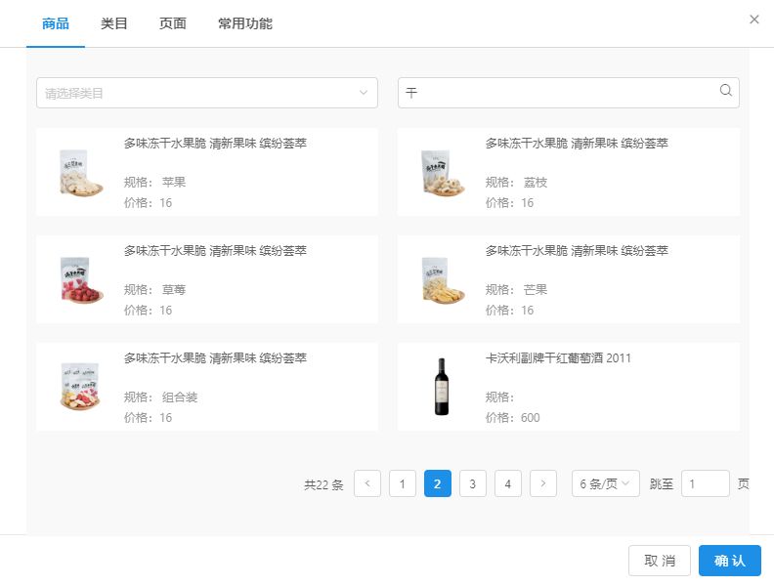Screen dimensions: 774x586
Task: Go to page 4
Action: [508, 483]
